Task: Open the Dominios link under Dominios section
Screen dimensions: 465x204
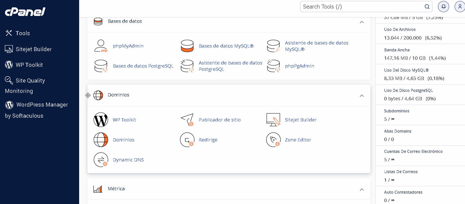Action: [x=123, y=140]
